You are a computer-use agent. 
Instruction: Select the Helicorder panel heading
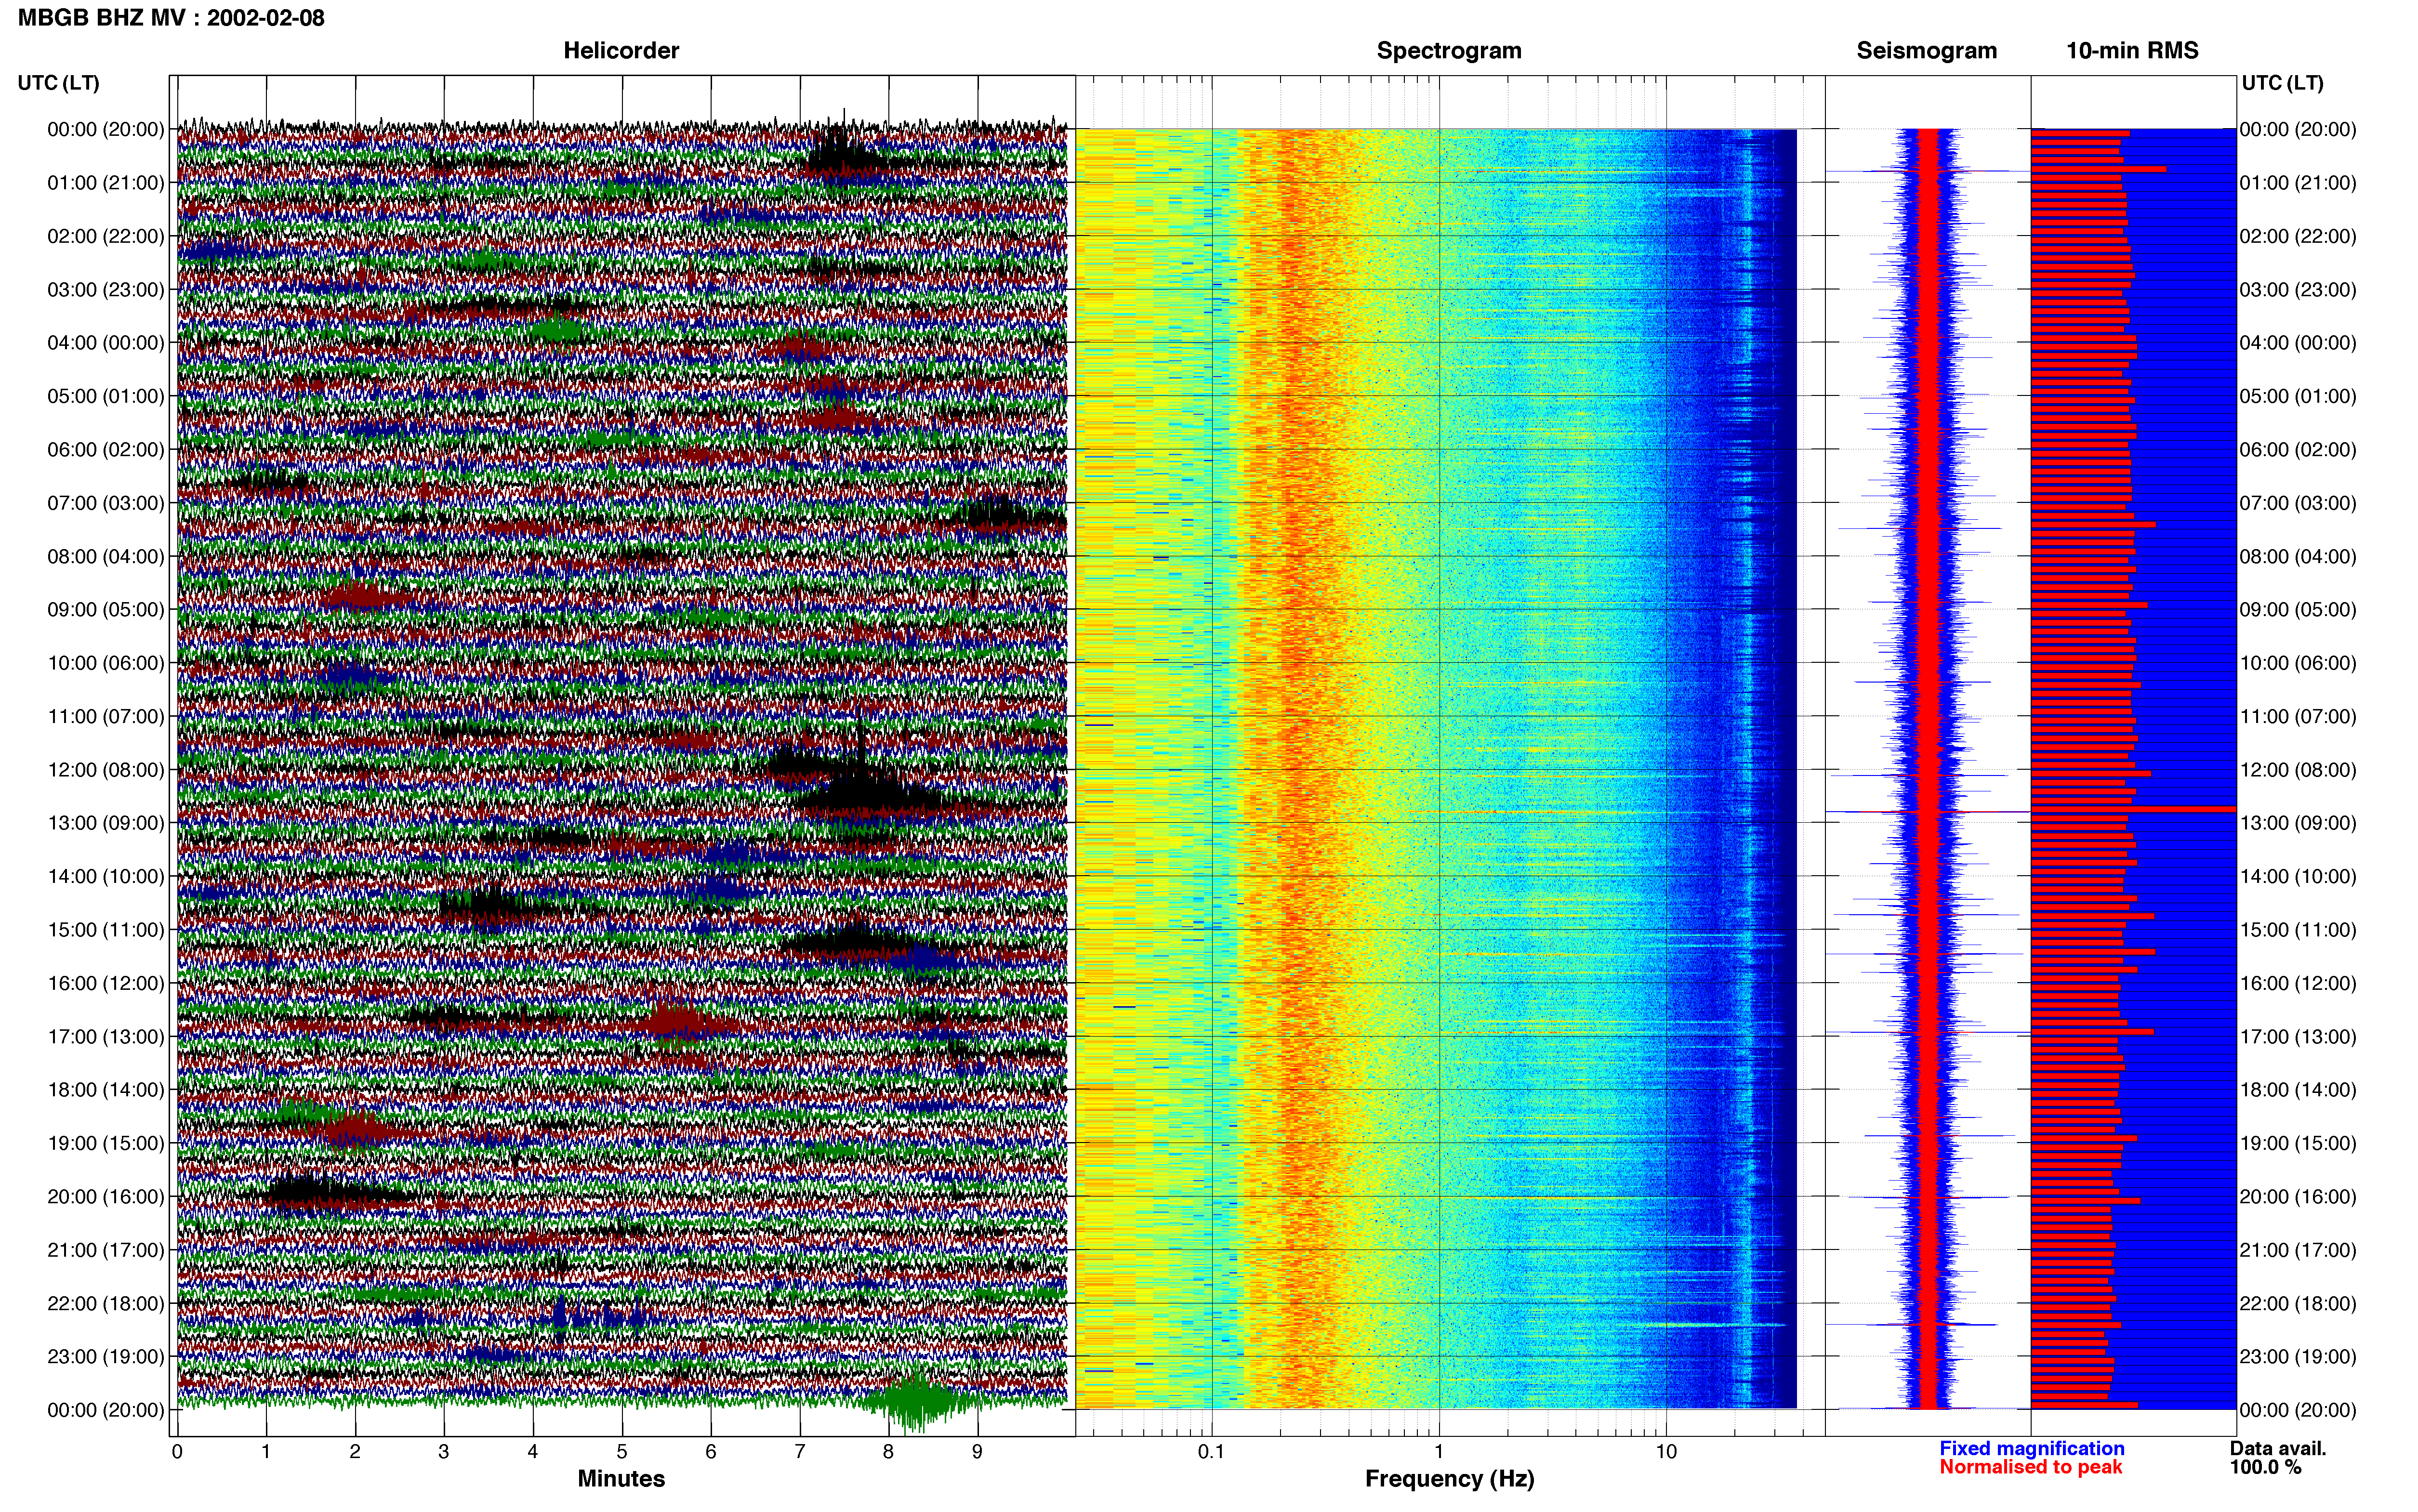[621, 51]
